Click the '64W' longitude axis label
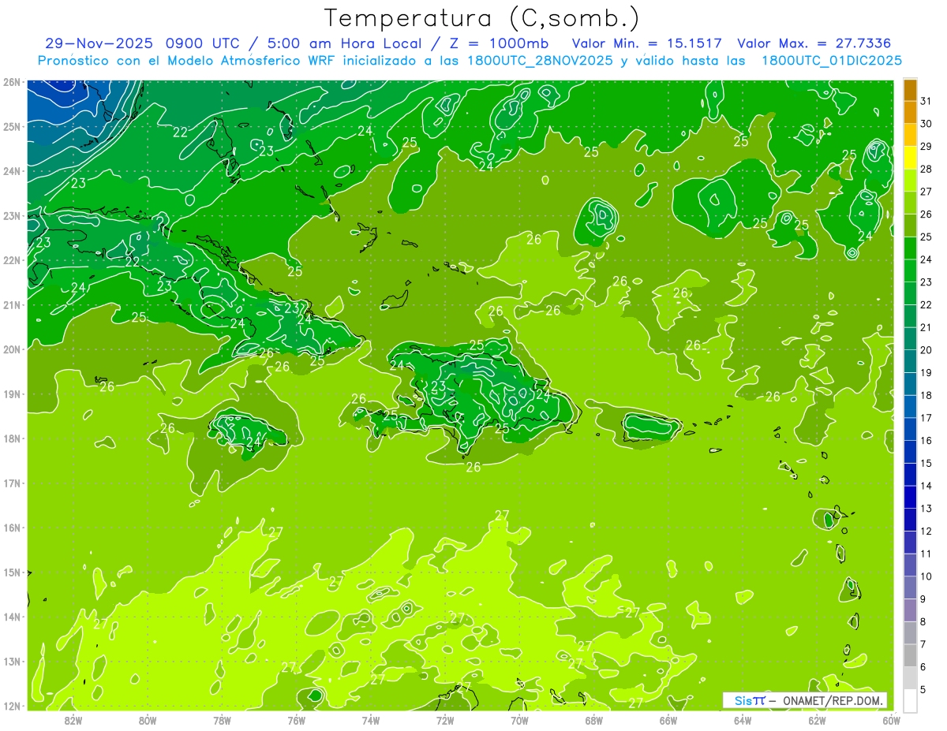 coord(743,720)
